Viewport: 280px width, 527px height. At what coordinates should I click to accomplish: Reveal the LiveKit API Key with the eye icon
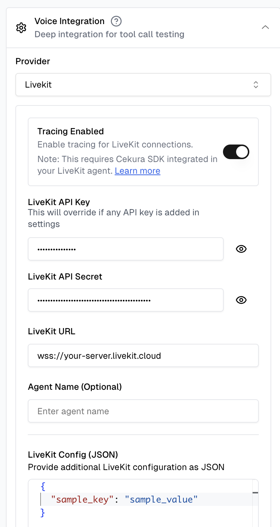(241, 249)
